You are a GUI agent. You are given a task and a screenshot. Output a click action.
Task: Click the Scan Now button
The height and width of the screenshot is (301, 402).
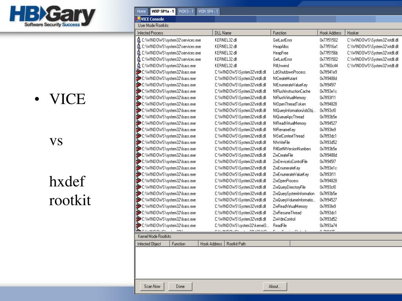coord(152,286)
